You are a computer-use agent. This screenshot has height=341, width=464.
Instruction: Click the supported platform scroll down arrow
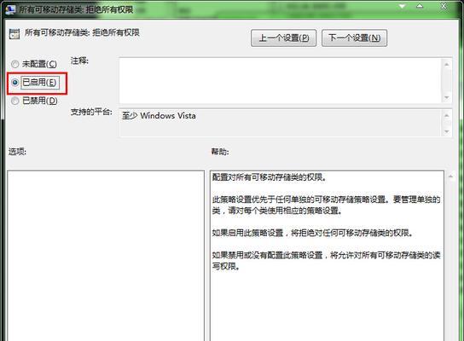[447, 131]
